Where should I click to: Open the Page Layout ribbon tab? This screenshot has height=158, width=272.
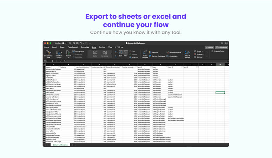tap(73, 47)
